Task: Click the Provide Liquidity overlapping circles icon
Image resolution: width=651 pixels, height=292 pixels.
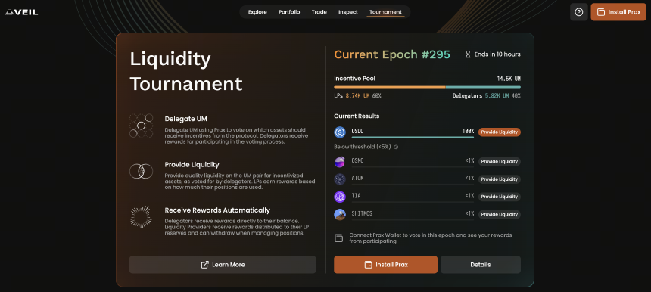Action: tap(141, 171)
